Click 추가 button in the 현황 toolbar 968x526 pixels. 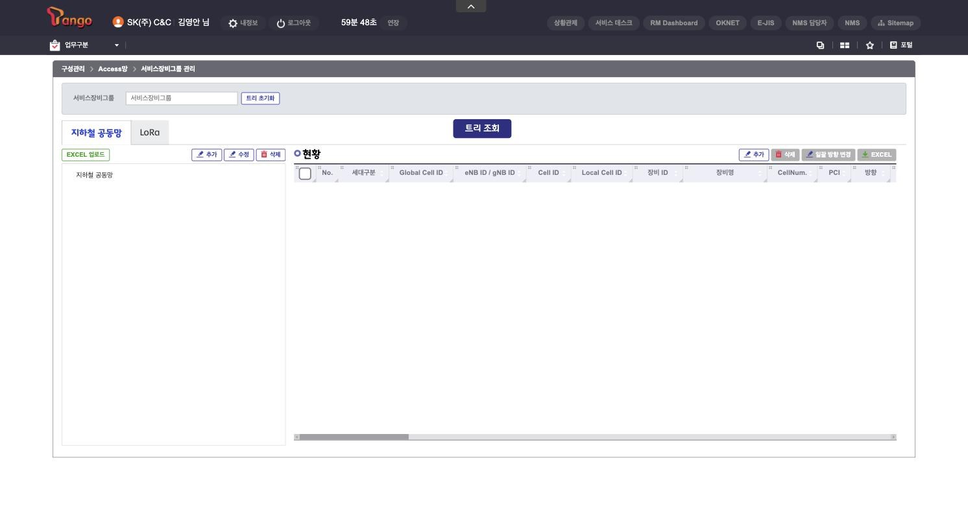tap(754, 155)
